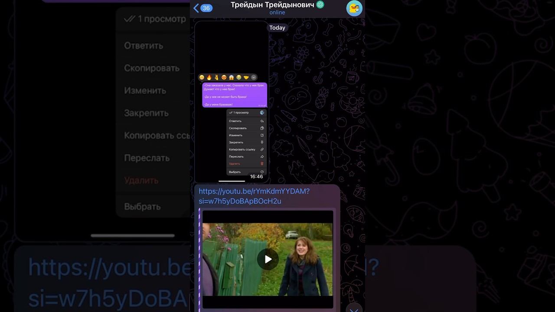Click the OK-hand emoji reaction in shared screenshot
This screenshot has width=555, height=312.
[216, 77]
